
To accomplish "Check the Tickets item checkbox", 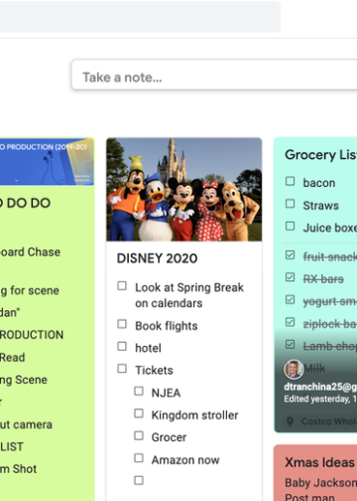I will [x=122, y=369].
